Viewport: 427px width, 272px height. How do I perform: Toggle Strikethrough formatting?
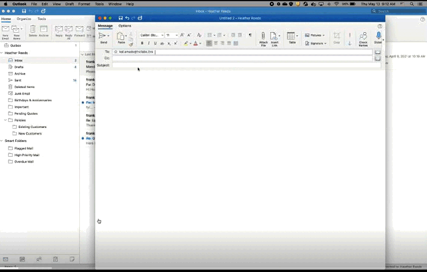162,43
